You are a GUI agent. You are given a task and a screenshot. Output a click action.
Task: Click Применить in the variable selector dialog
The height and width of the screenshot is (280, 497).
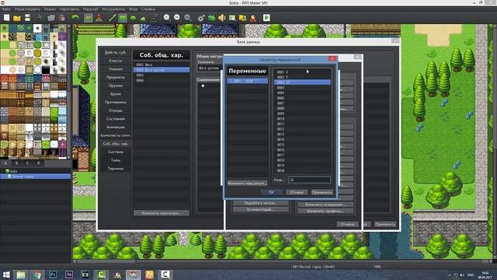pos(322,192)
